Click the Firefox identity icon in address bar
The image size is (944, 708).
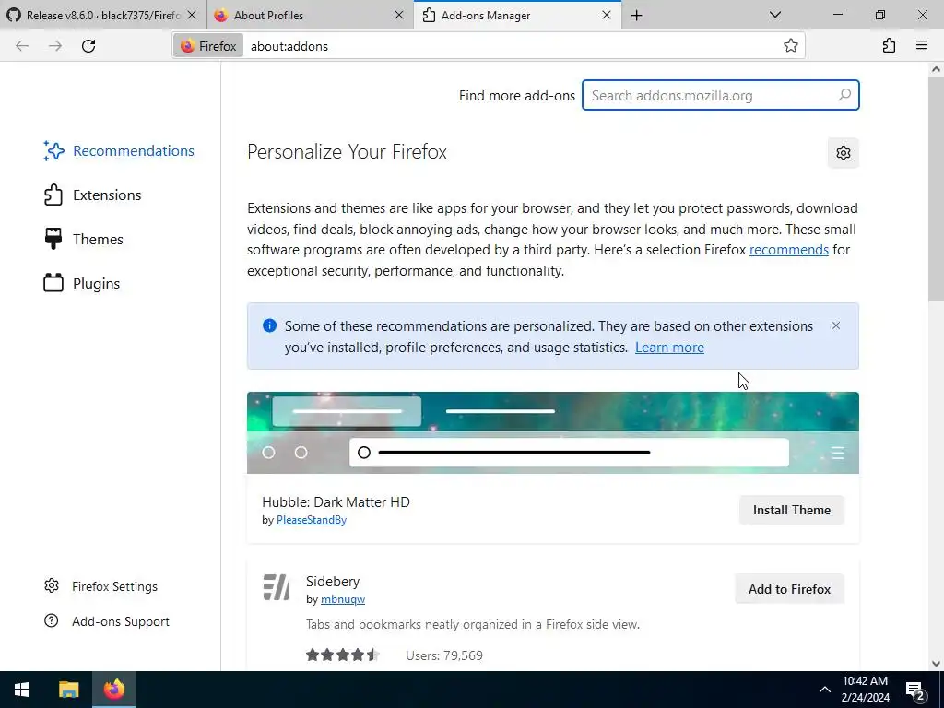[208, 46]
